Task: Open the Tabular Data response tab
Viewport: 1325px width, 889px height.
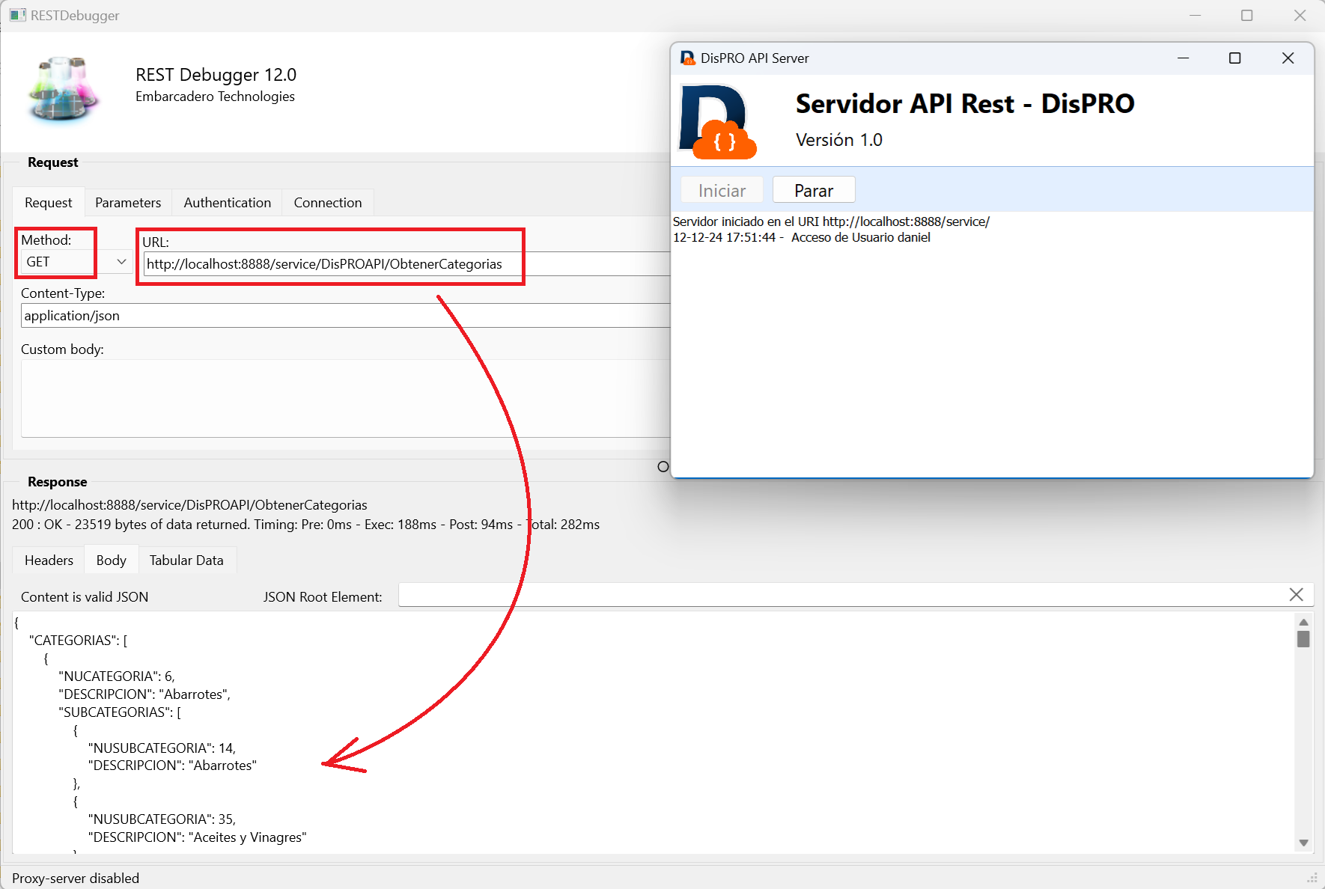Action: [186, 560]
